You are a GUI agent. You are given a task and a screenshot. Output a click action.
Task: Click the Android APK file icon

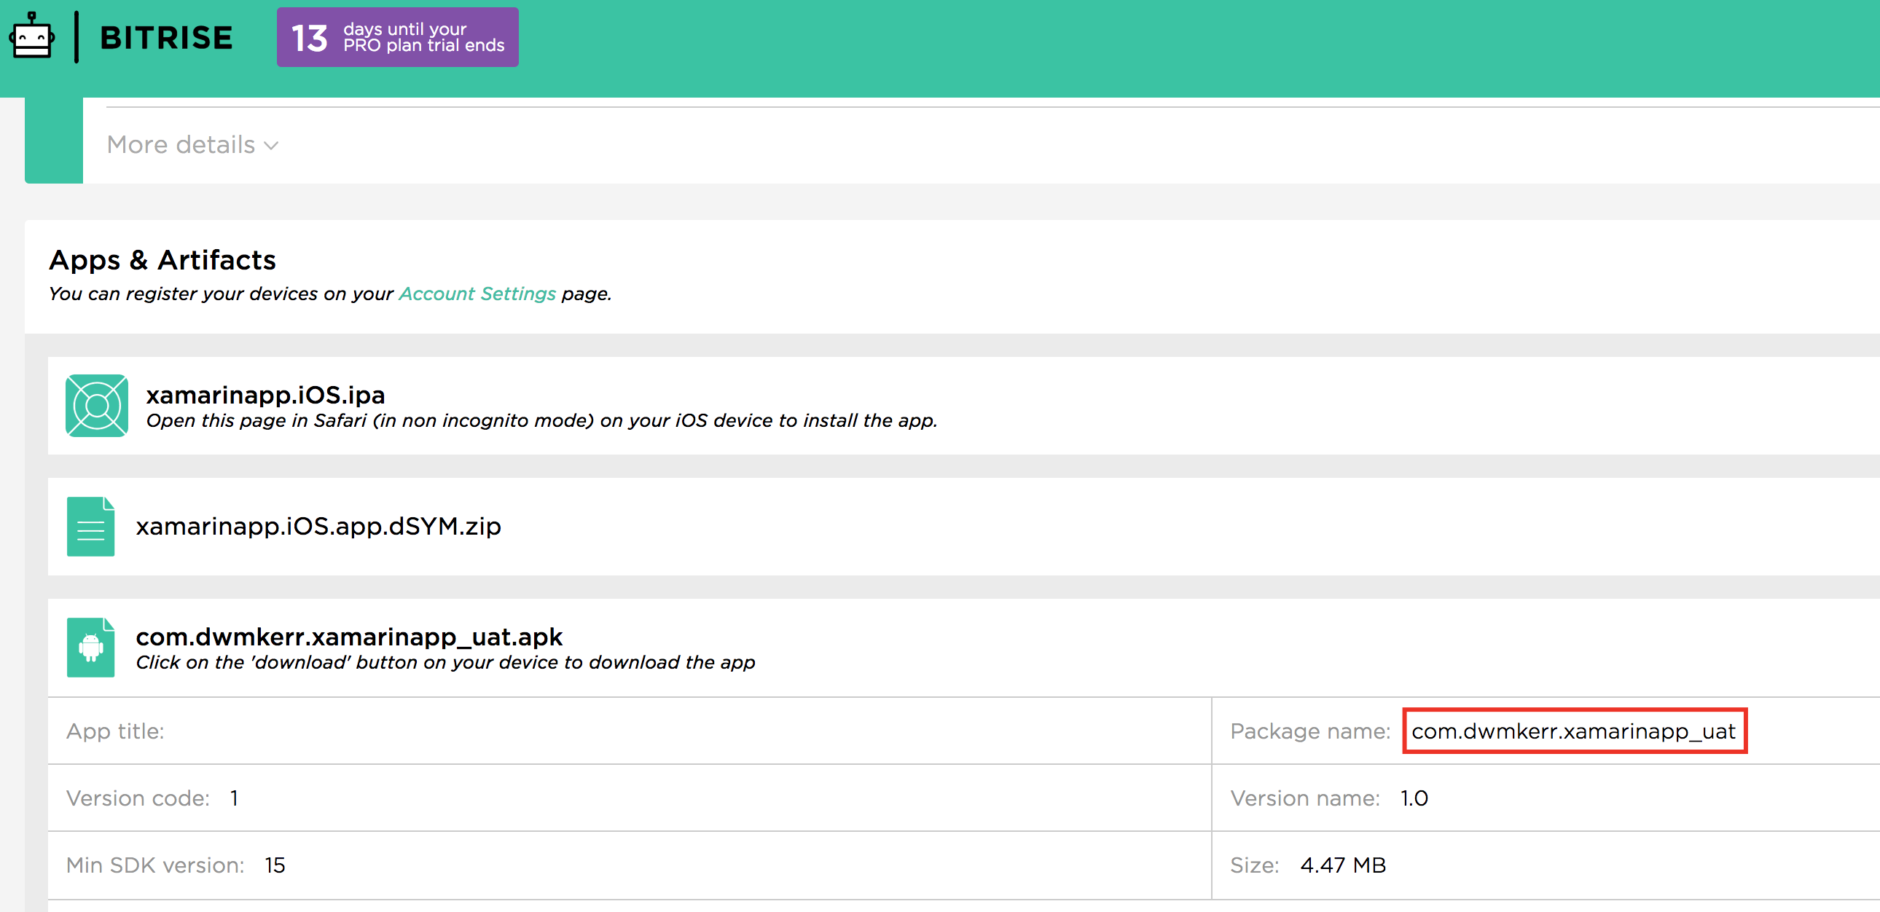pyautogui.click(x=90, y=648)
